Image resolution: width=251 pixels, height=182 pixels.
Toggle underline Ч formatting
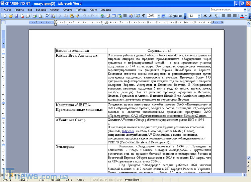click(217, 16)
